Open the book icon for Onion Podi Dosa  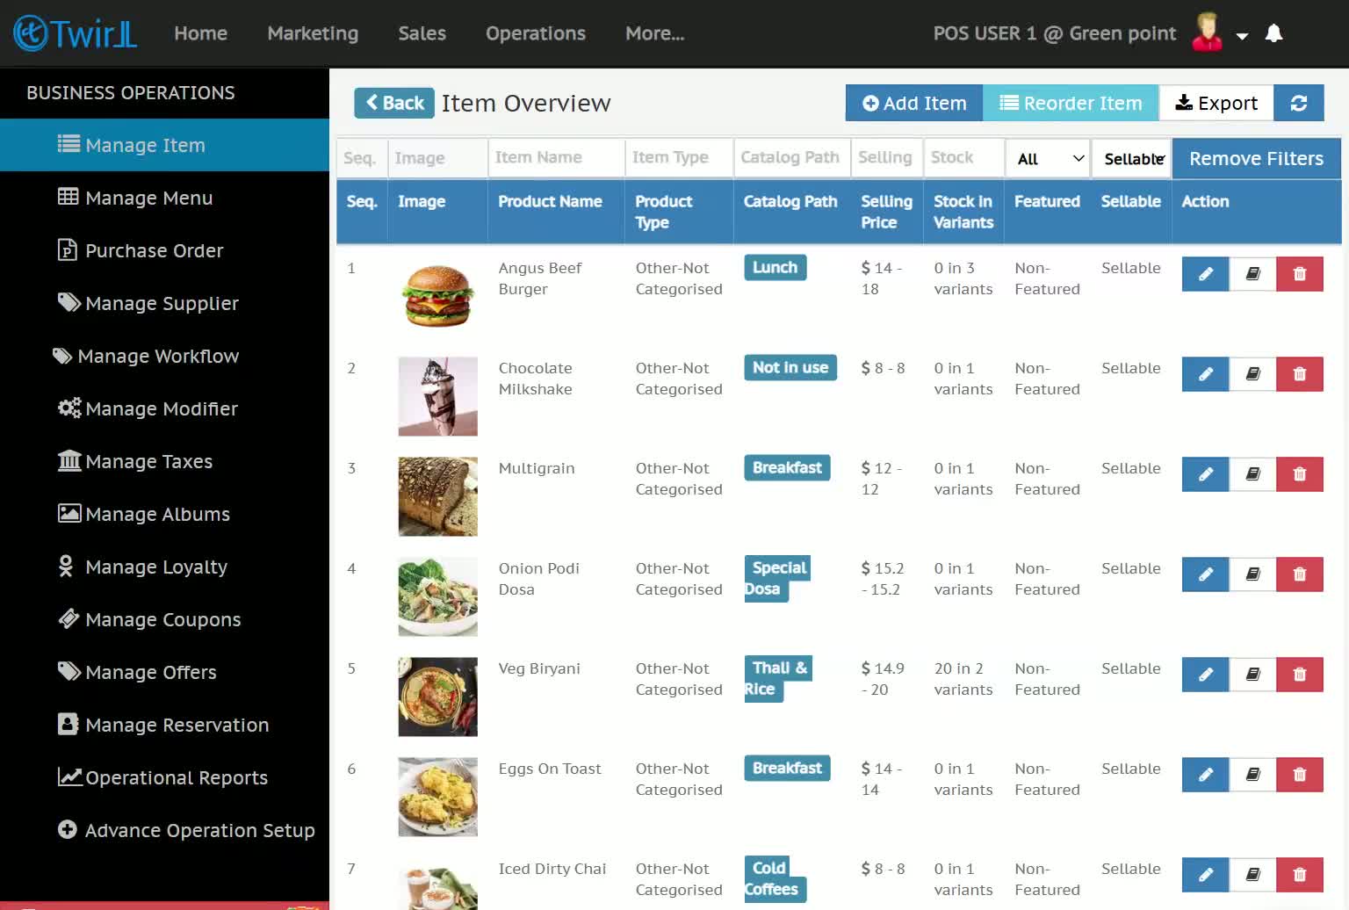[1252, 574]
